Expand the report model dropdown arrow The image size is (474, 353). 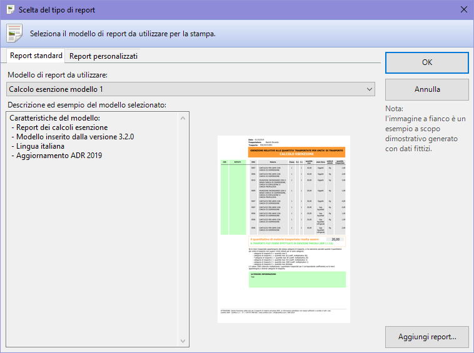368,89
